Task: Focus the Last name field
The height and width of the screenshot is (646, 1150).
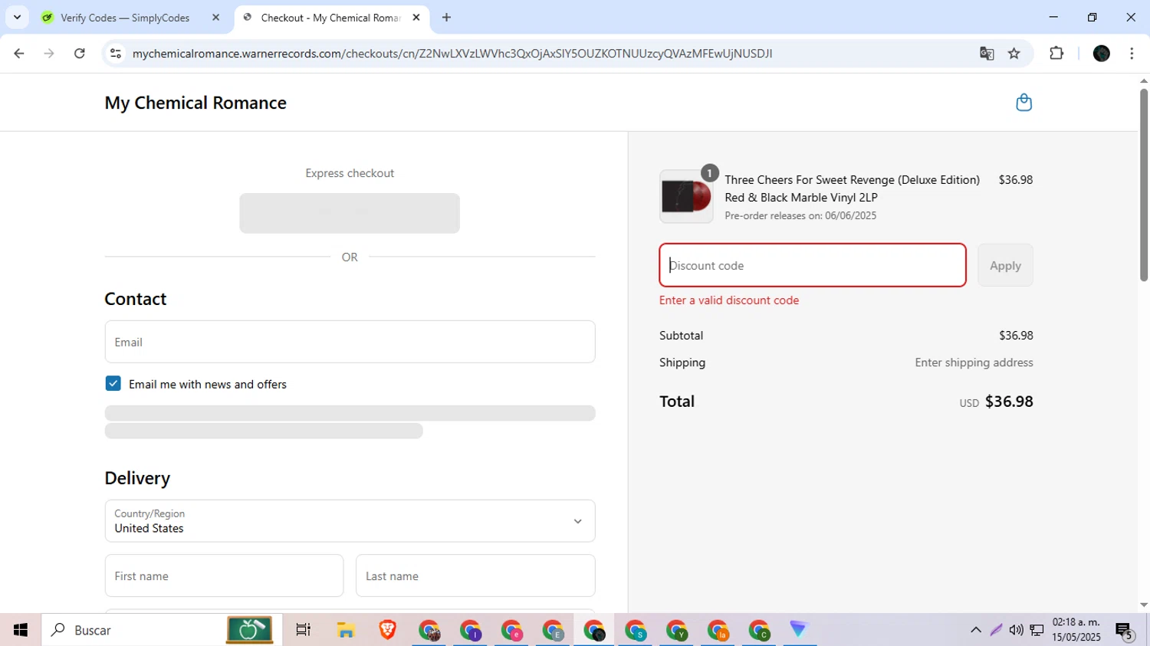Action: [475, 575]
